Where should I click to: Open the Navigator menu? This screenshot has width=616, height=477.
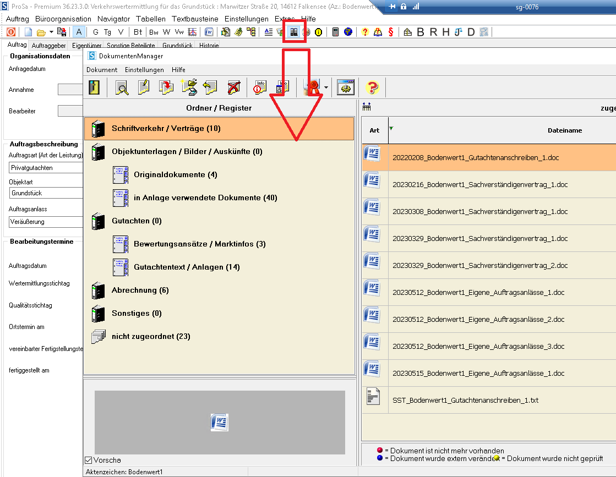pyautogui.click(x=113, y=19)
